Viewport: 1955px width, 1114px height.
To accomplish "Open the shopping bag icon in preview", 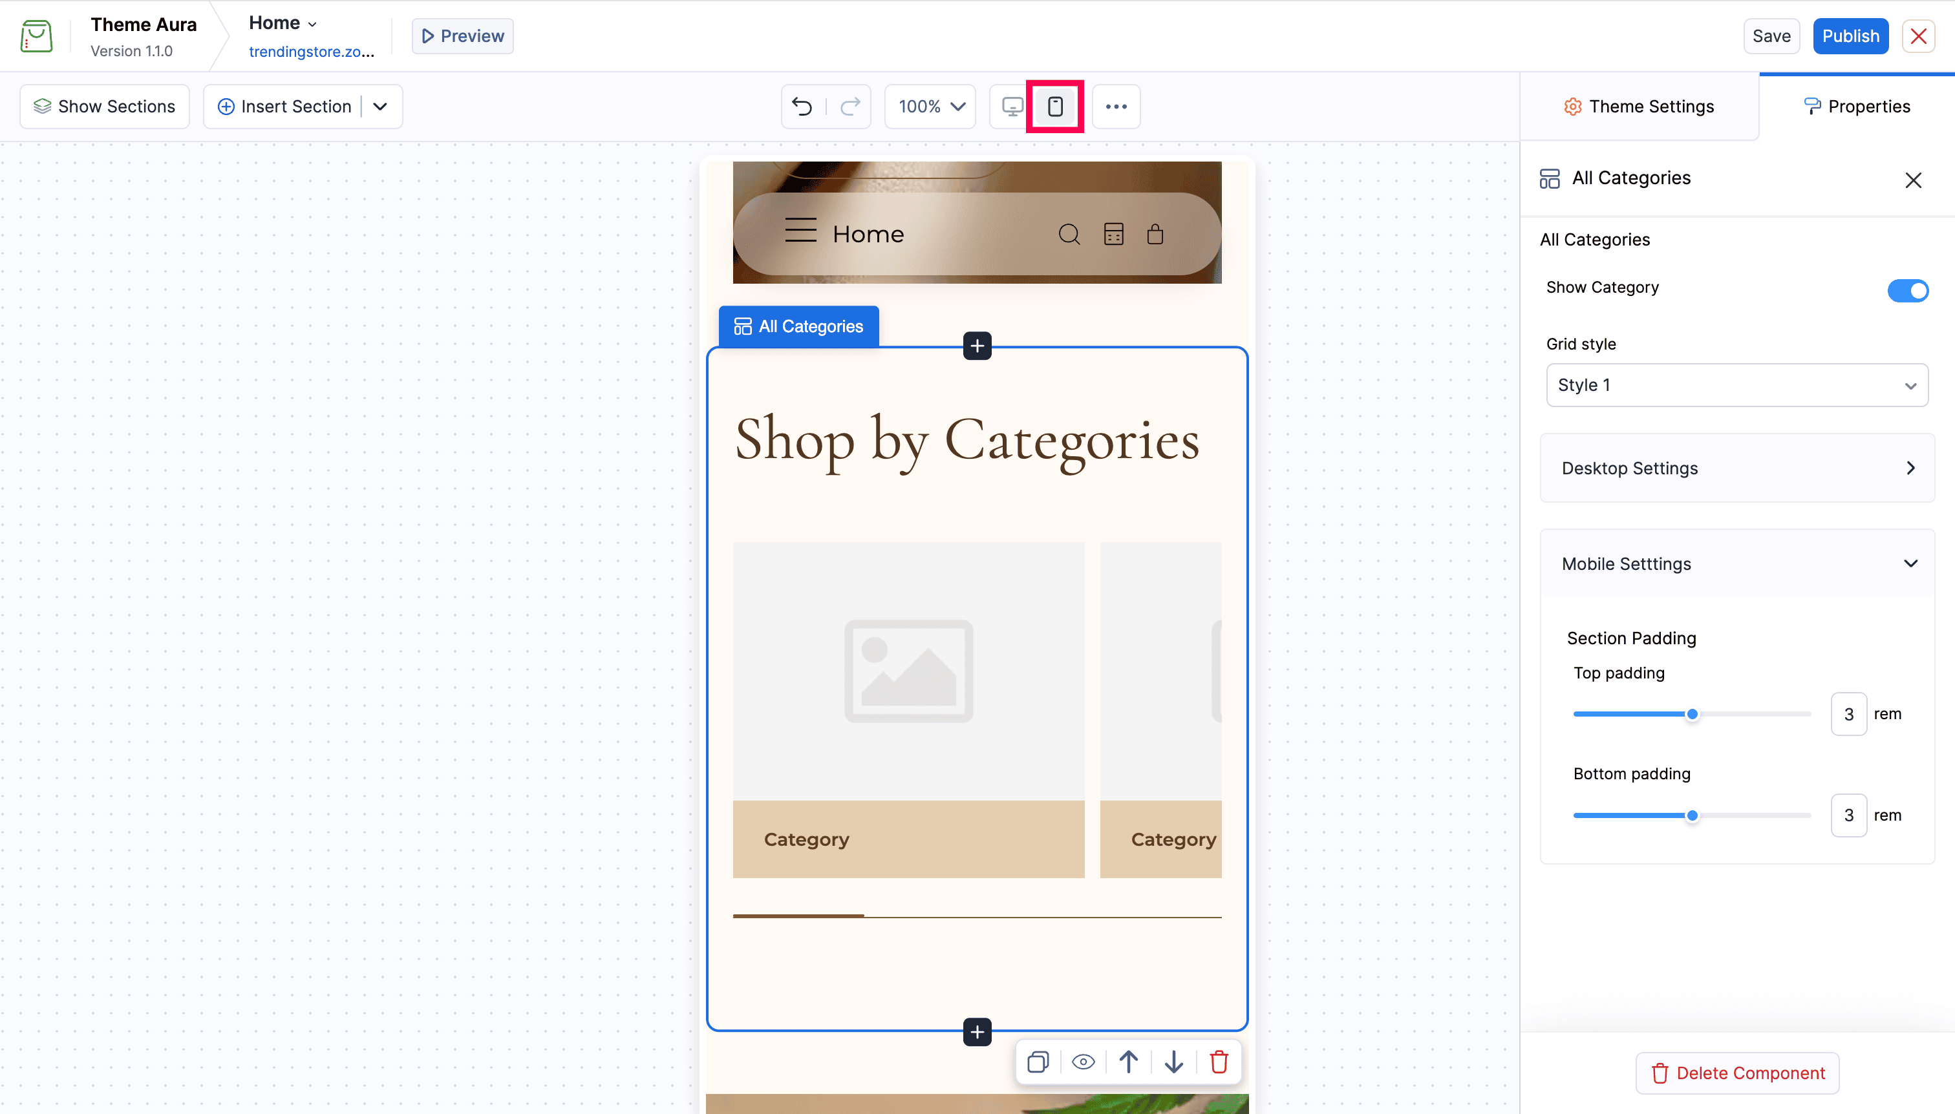I will (1155, 234).
